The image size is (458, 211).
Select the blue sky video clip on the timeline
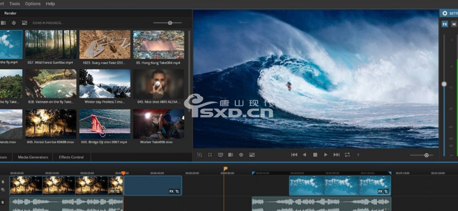(x=340, y=186)
